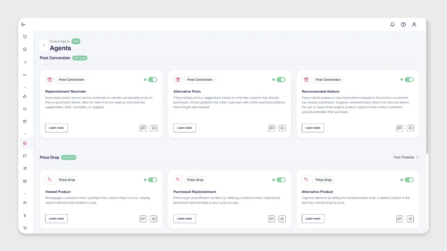Toggle off Alternative Product agent
Viewport: 447px width, 251px height.
click(409, 180)
